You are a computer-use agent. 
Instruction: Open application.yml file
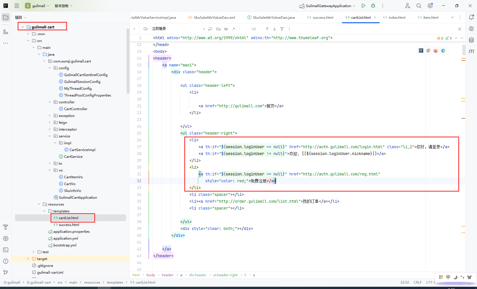[63, 238]
